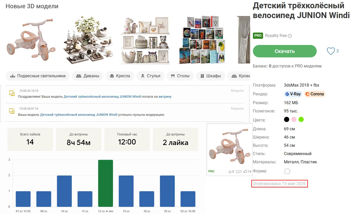354x214 pixels.
Task: Click the green PRO badge near Royalty free
Action: click(x=258, y=36)
